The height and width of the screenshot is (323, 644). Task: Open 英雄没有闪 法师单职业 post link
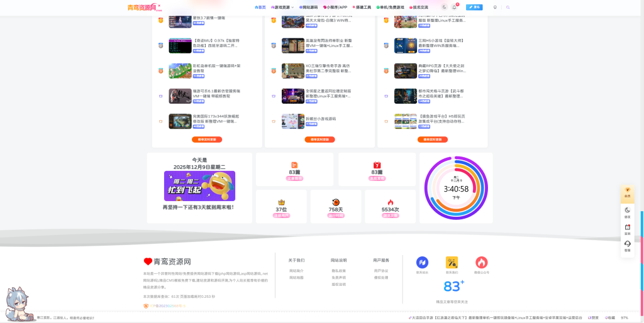[x=329, y=43]
